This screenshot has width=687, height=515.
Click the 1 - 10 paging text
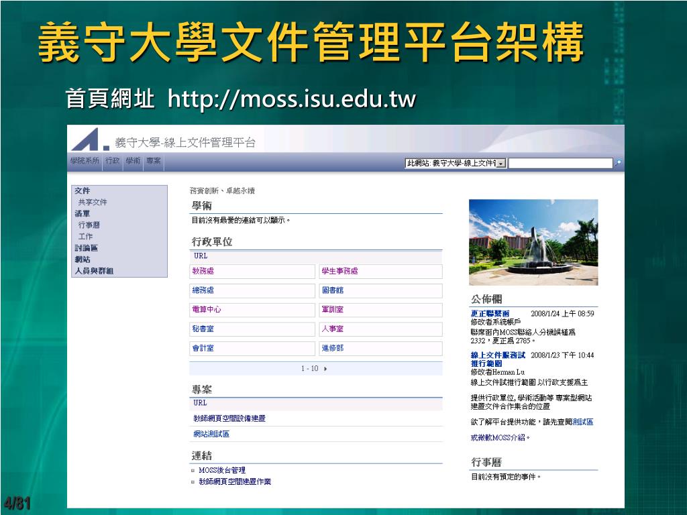[309, 369]
